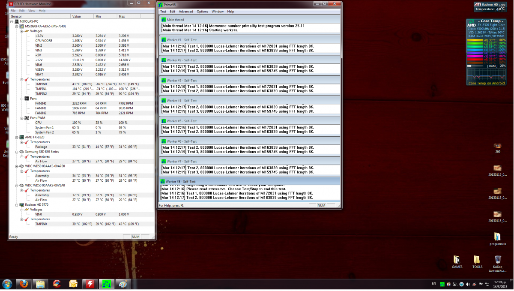Click the Worker #8 Self-Test icon

point(163,182)
